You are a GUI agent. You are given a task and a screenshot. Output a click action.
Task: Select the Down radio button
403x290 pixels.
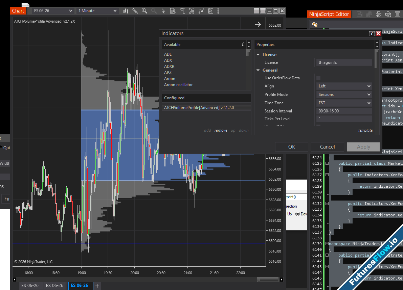point(298,214)
